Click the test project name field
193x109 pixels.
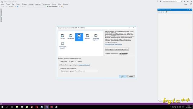tap(87, 71)
